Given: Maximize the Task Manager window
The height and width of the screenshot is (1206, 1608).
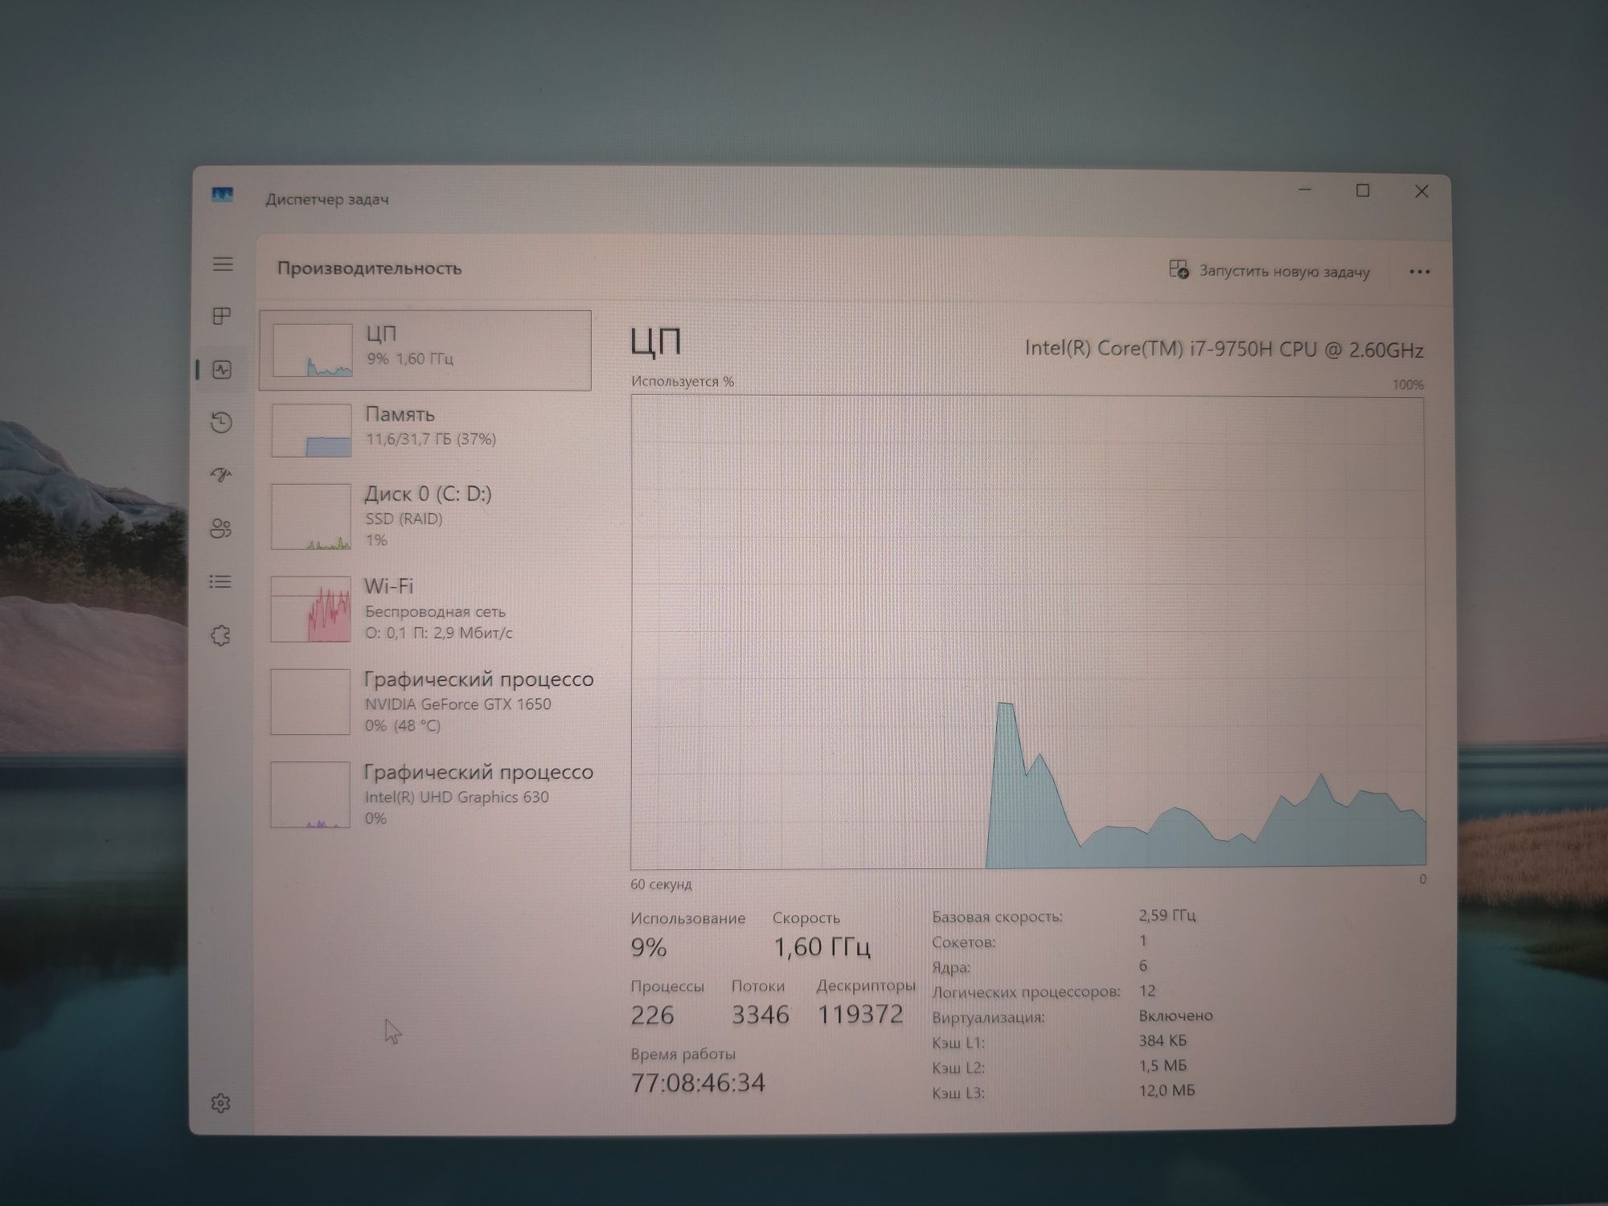Looking at the screenshot, I should [1363, 191].
